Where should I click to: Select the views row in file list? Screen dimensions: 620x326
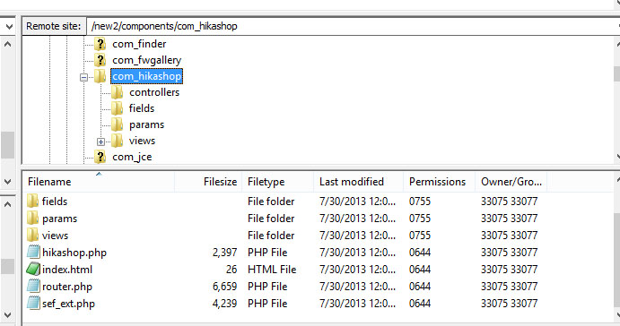click(x=318, y=235)
